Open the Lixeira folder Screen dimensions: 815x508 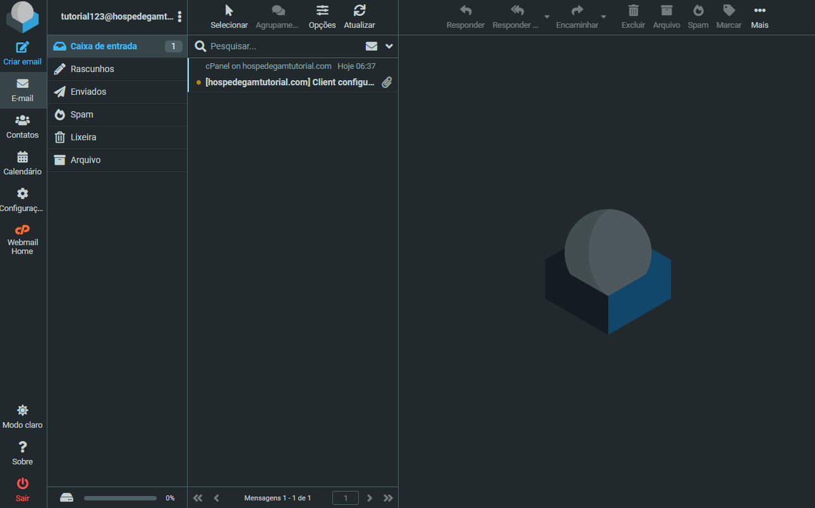tap(83, 137)
